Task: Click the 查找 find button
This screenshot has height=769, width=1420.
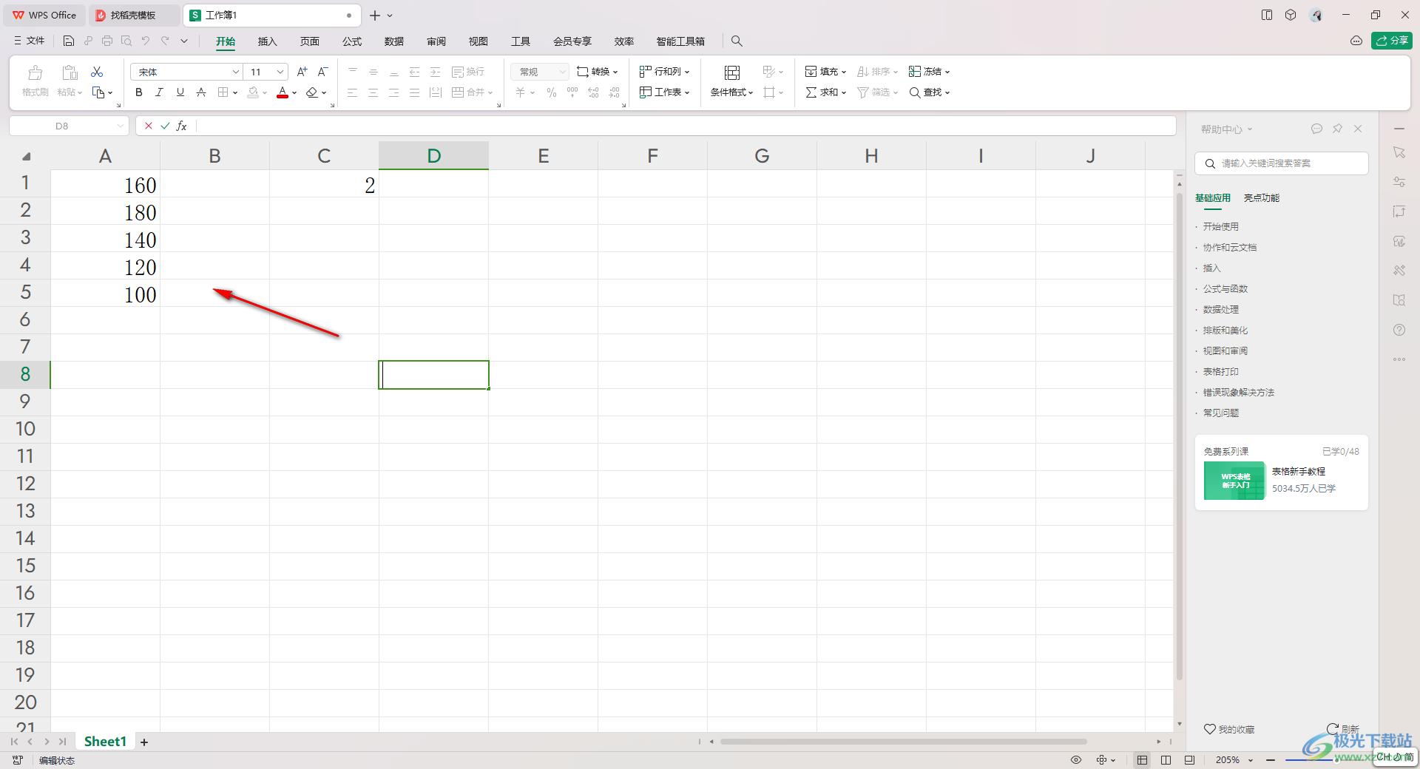Action: point(929,92)
